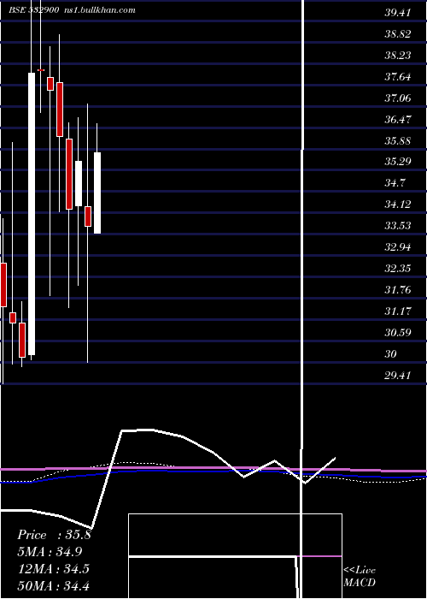Viewport: 427px width, 599px height.
Task: Click the 29.41 price axis label
Action: tap(397, 376)
